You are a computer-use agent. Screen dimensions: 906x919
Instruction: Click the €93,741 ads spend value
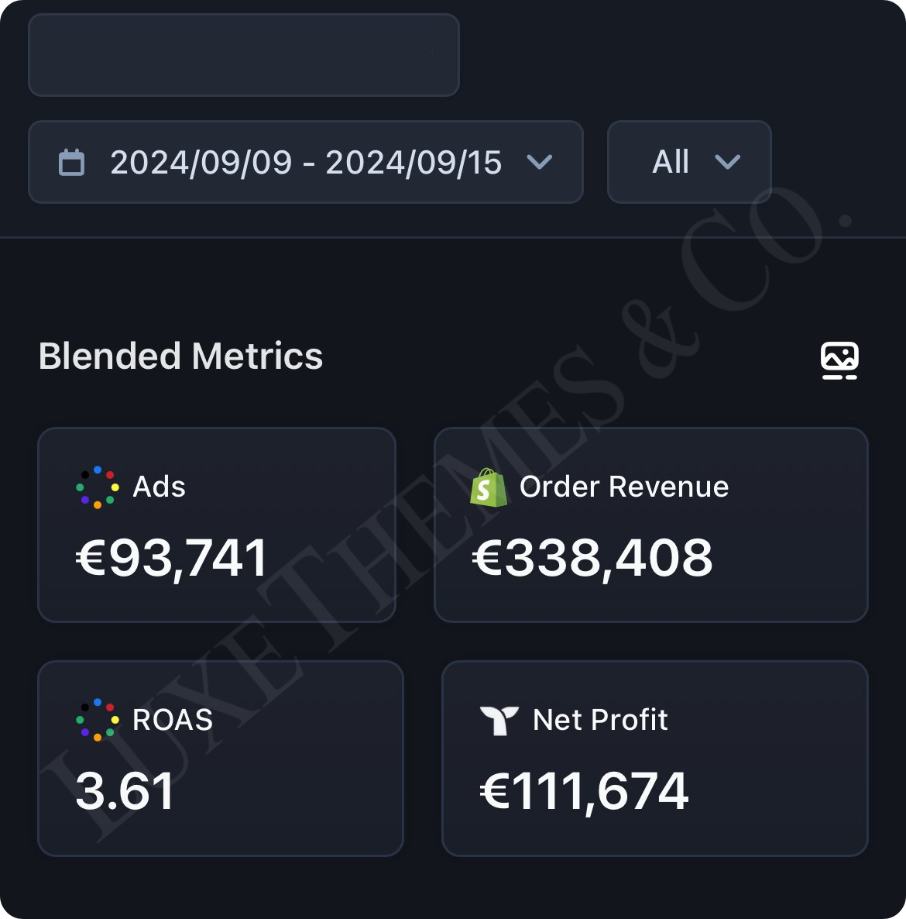click(x=172, y=559)
